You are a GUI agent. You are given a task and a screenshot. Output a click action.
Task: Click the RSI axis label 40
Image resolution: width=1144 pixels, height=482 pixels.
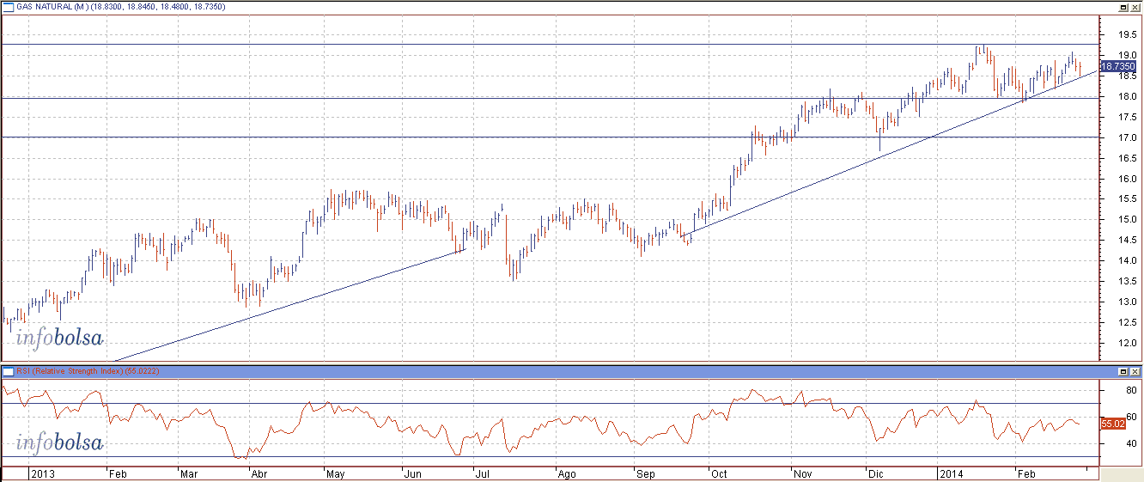[x=1132, y=443]
